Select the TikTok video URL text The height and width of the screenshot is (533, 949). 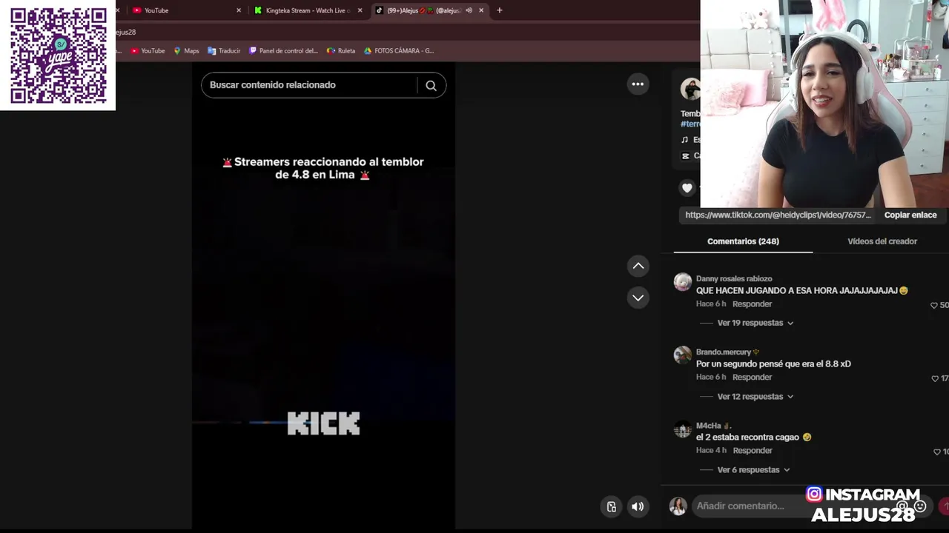pos(778,215)
